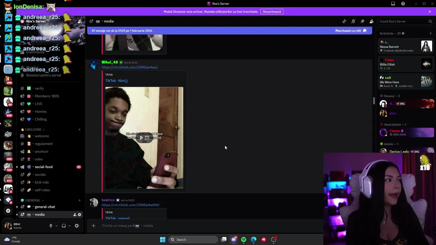Open server icon with 289 badge

tap(8, 156)
